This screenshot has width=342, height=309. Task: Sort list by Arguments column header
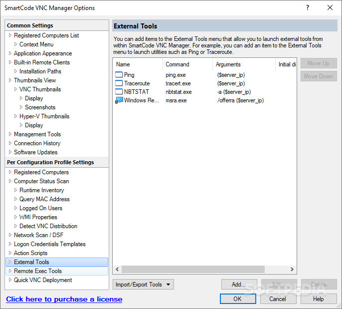[244, 64]
